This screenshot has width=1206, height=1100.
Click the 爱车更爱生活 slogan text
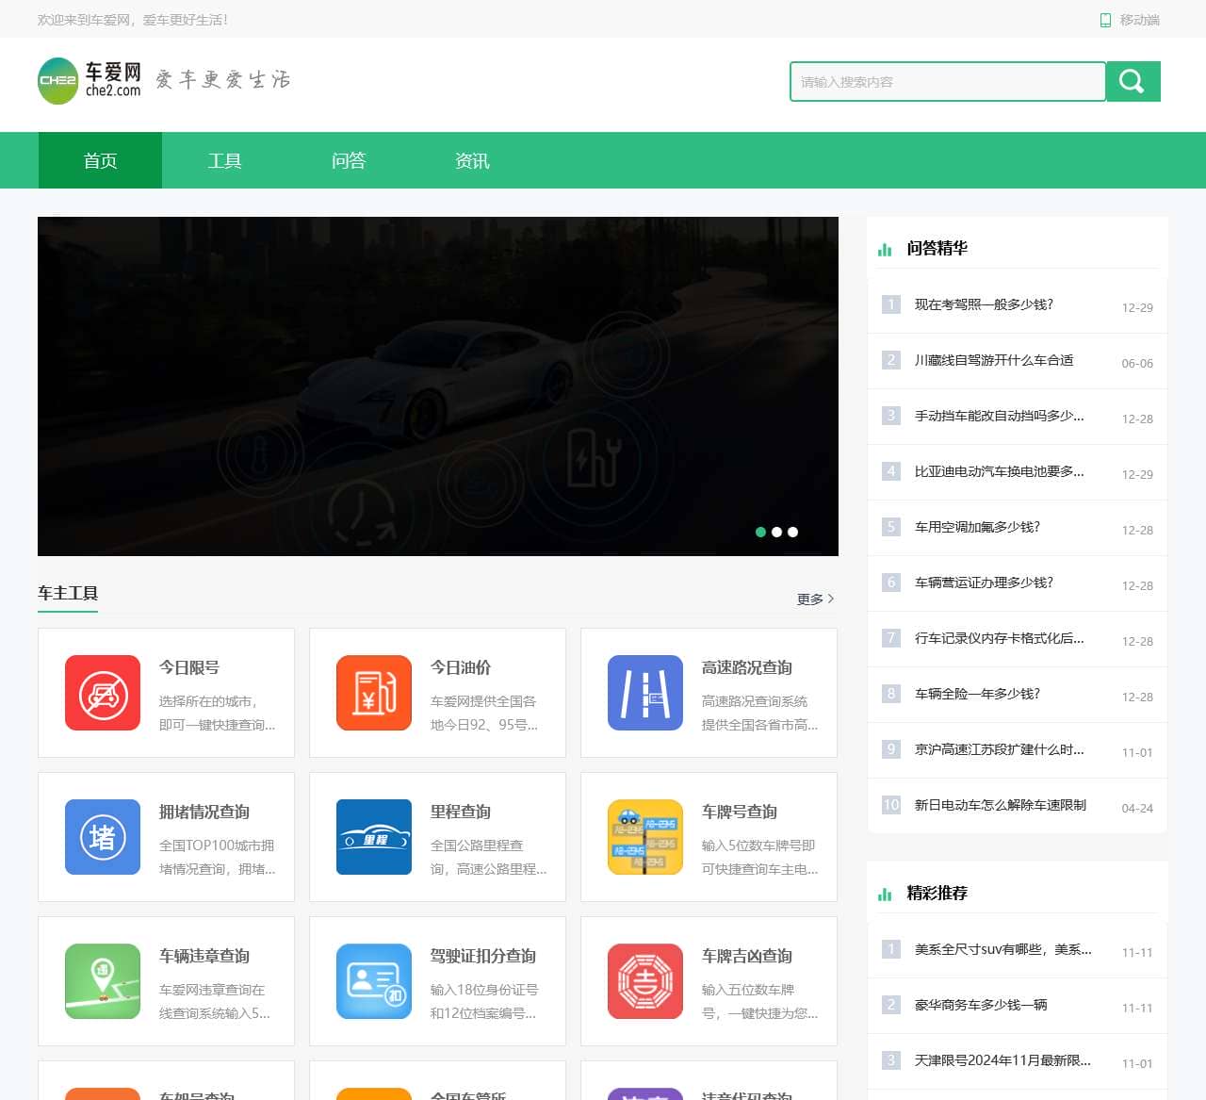(223, 80)
